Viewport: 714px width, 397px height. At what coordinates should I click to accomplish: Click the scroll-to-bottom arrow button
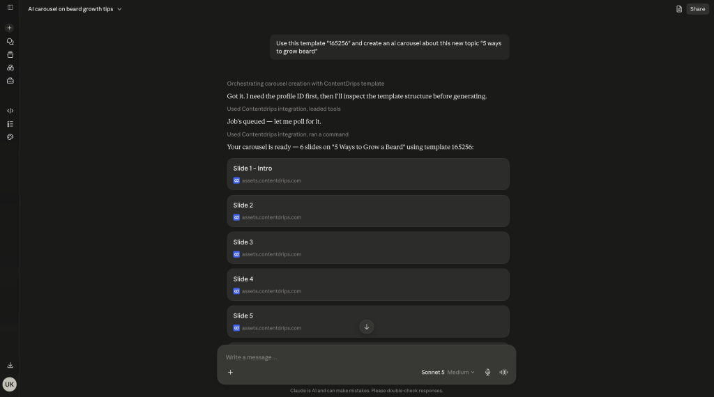coord(367,327)
